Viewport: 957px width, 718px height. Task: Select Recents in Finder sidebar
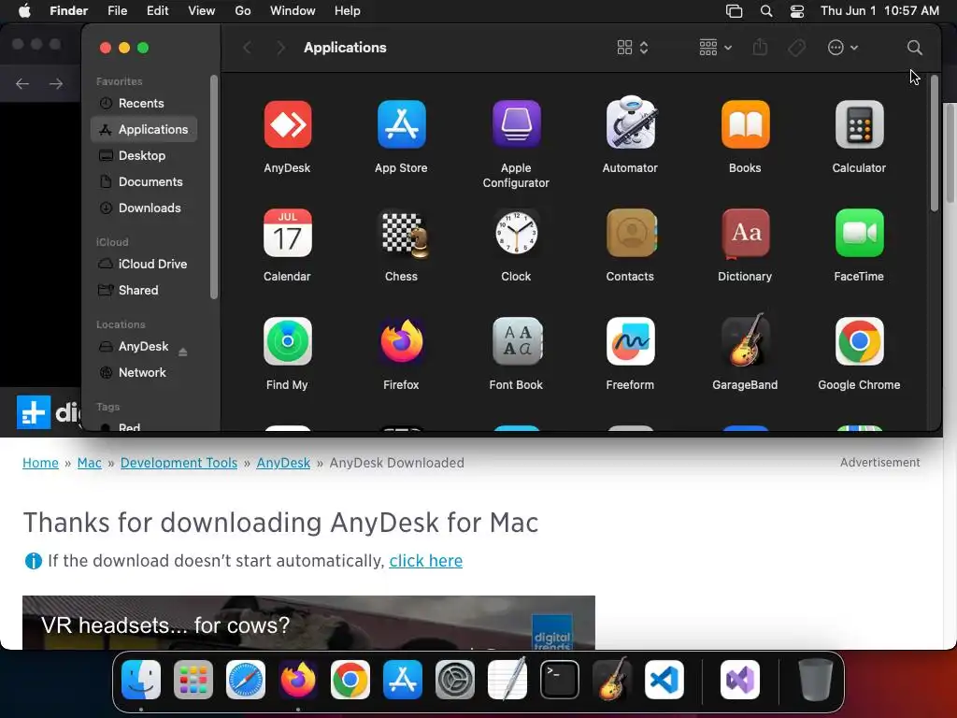(144, 103)
